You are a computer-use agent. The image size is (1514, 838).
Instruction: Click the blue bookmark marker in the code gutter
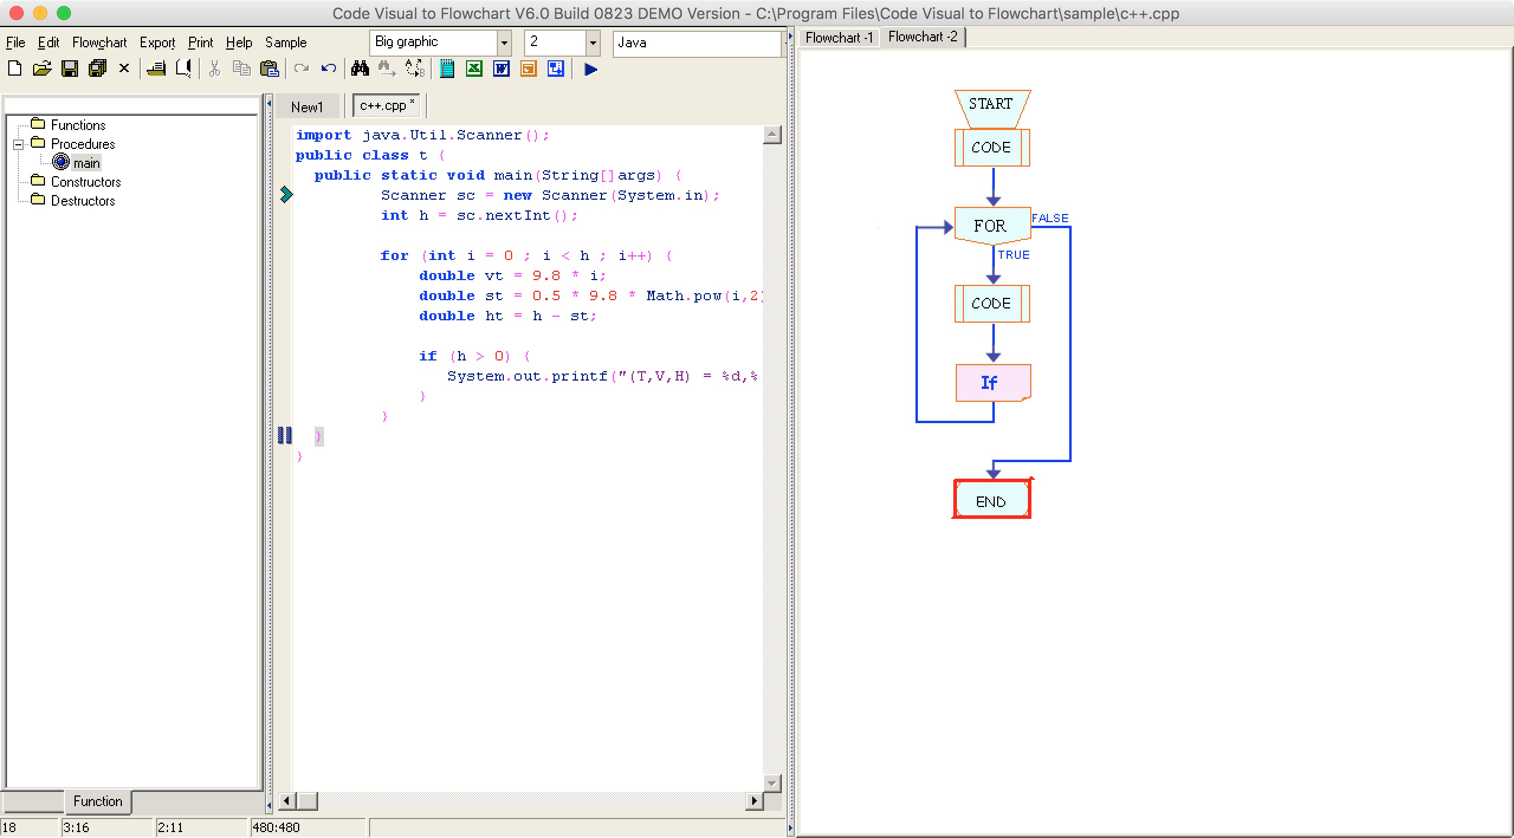point(285,436)
